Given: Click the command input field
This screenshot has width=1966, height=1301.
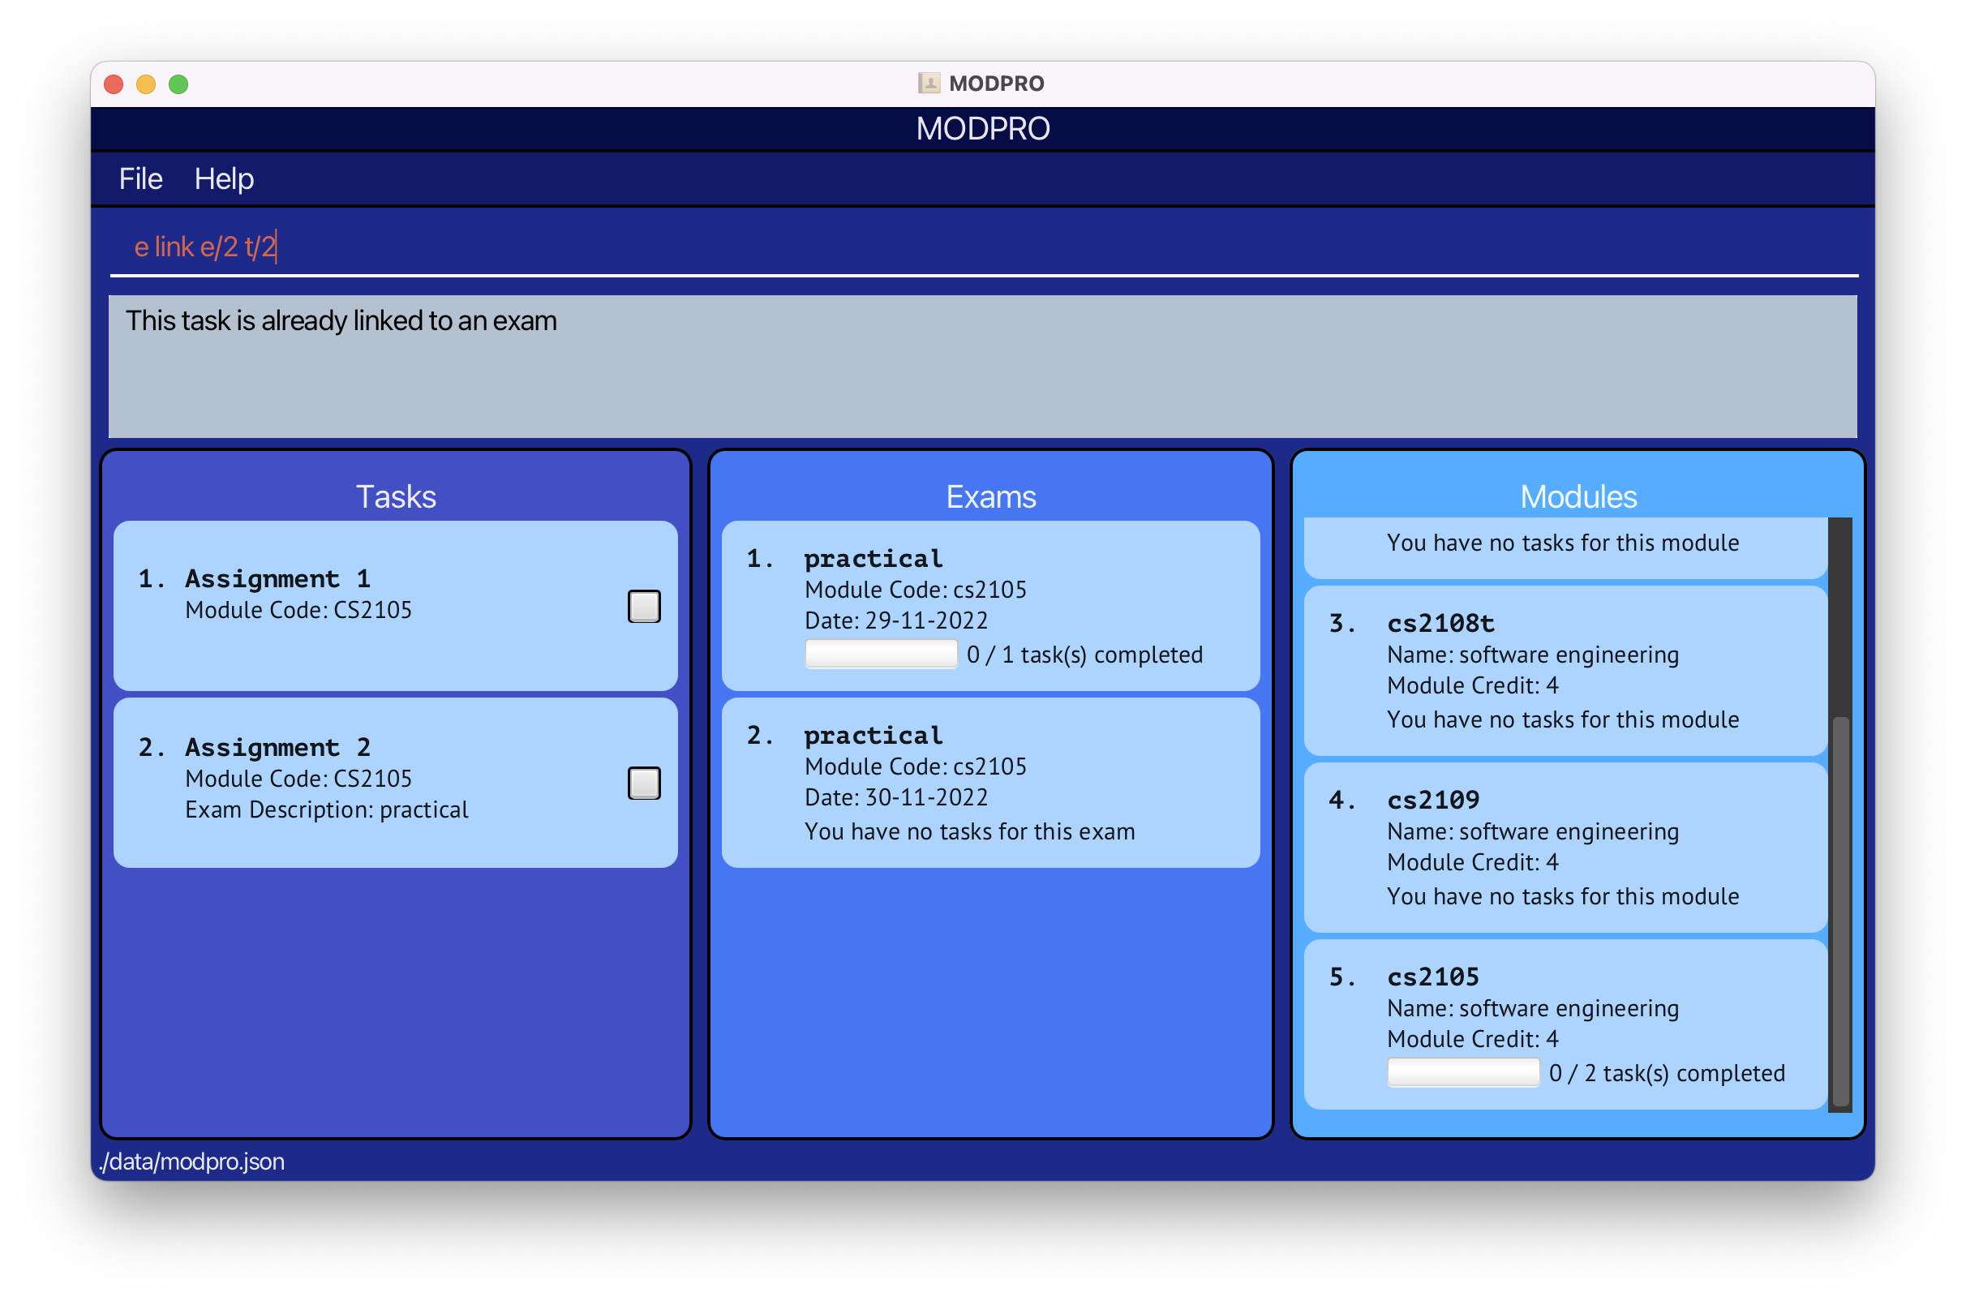Looking at the screenshot, I should point(982,247).
